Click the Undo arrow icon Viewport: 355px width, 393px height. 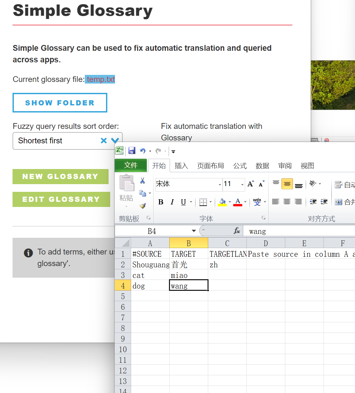pos(143,151)
